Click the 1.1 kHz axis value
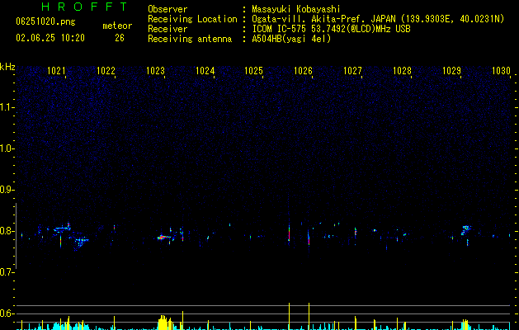The height and width of the screenshot is (330, 519). tap(7, 107)
